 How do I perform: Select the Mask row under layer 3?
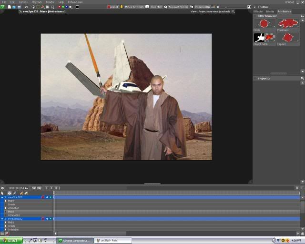pos(29,212)
